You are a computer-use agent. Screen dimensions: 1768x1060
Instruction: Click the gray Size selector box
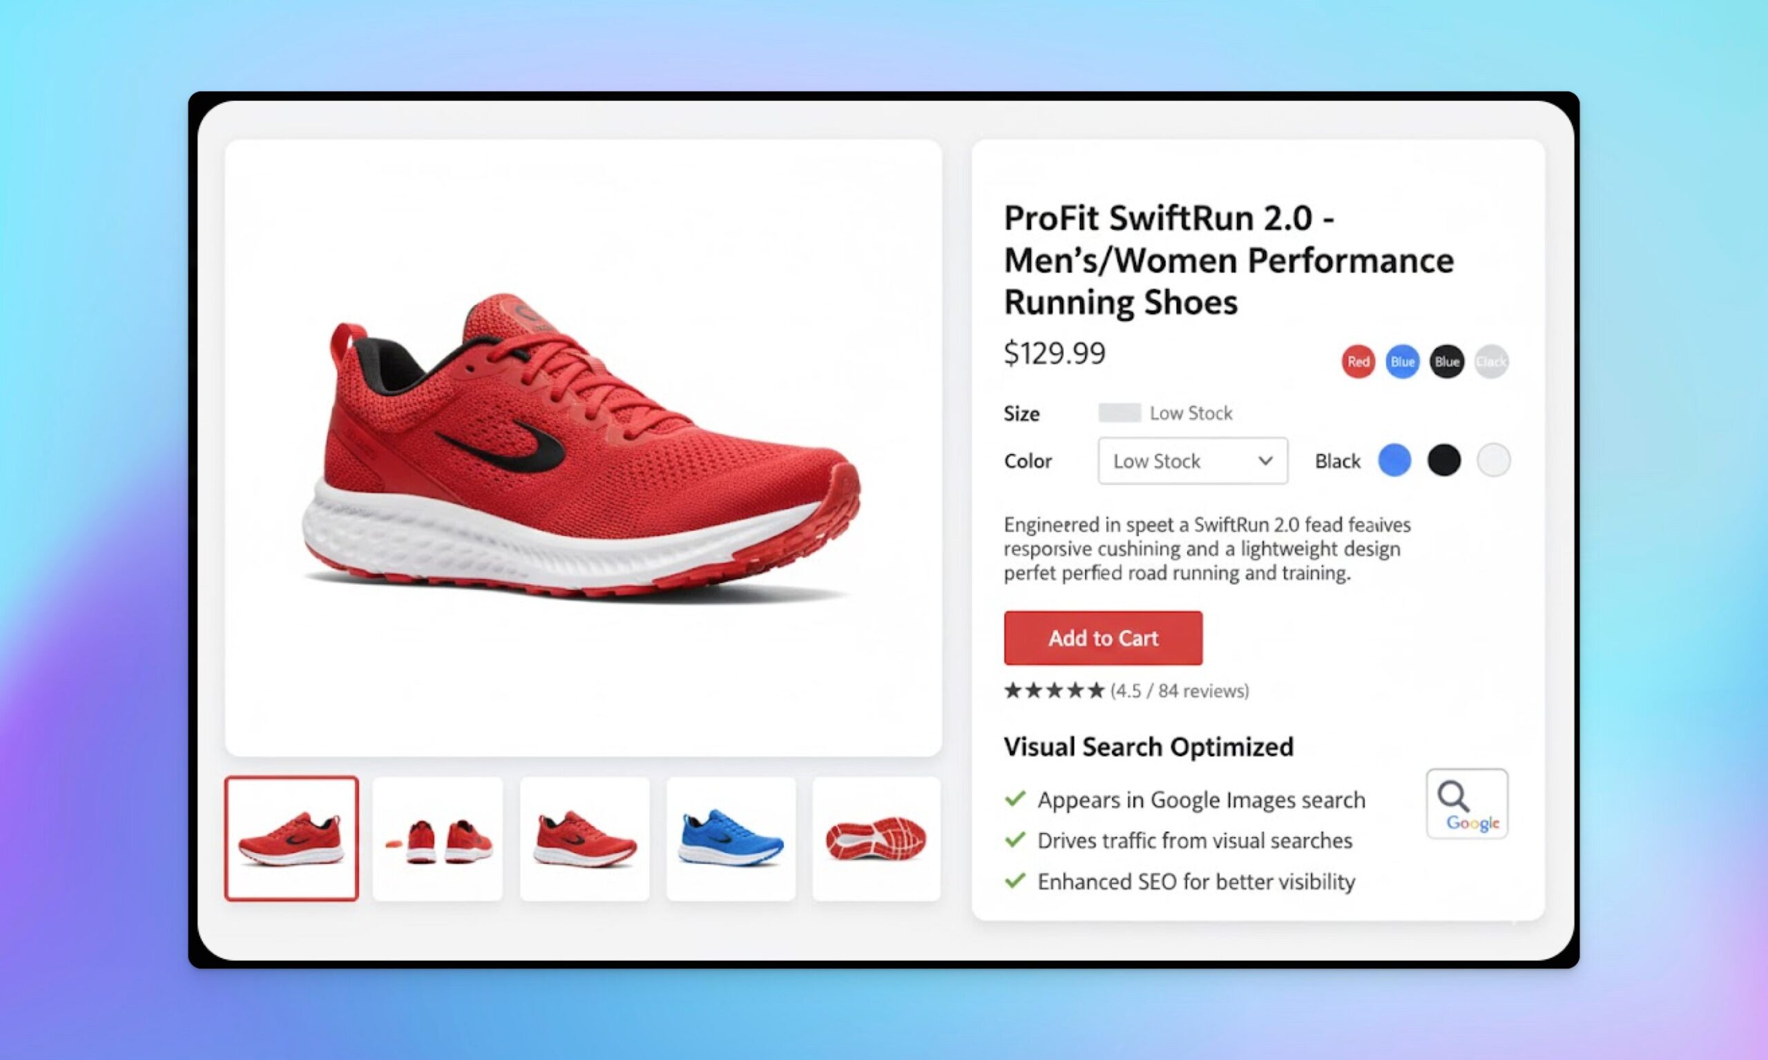[x=1119, y=413]
